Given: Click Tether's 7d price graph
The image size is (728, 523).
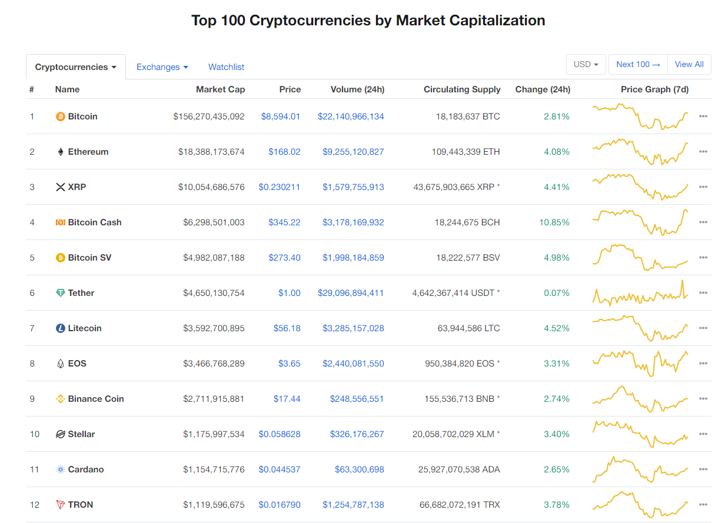Looking at the screenshot, I should coord(640,293).
